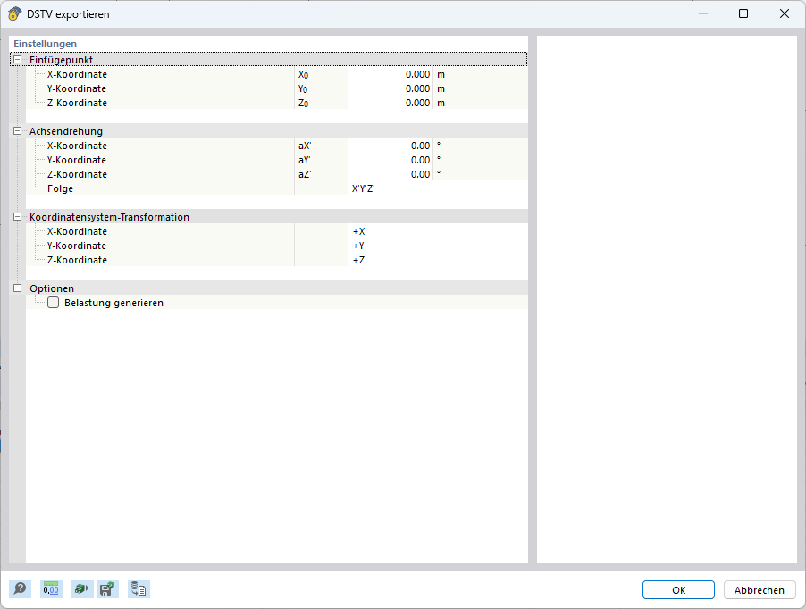Select the Folge row label

60,188
